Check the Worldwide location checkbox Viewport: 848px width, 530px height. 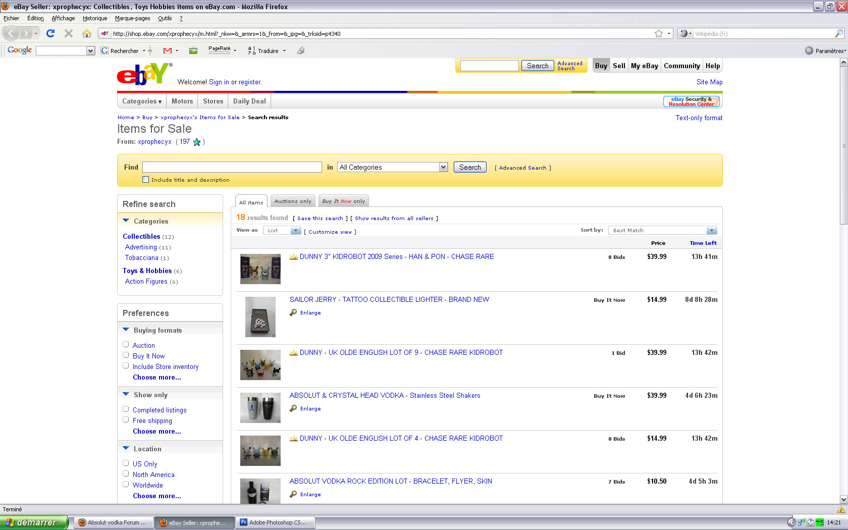tap(126, 485)
